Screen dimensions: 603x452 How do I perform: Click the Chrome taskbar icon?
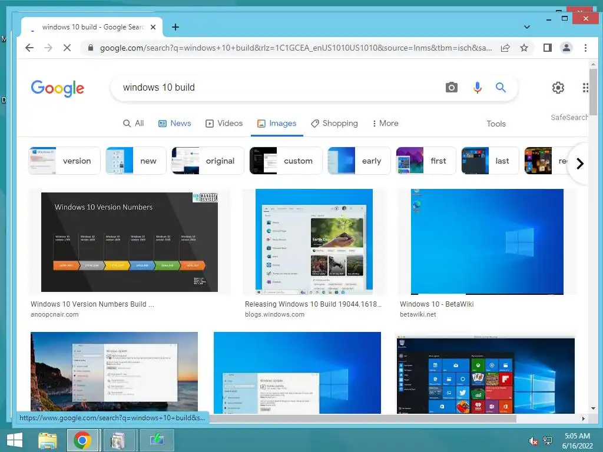(x=82, y=440)
